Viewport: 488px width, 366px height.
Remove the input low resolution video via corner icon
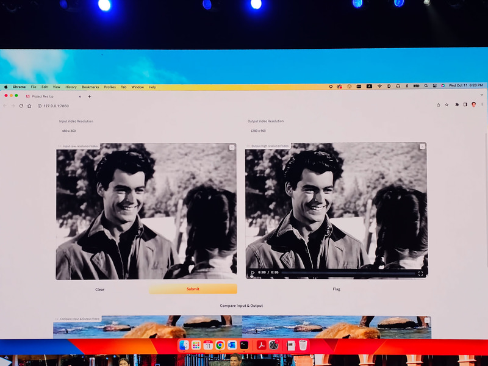[232, 148]
